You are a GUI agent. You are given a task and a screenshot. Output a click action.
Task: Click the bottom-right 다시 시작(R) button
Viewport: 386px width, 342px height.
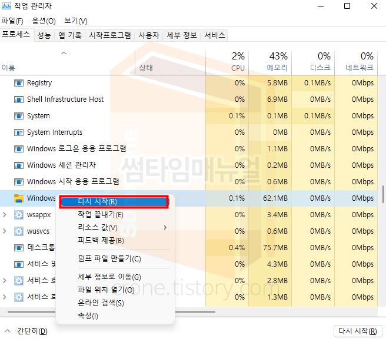pyautogui.click(x=358, y=331)
